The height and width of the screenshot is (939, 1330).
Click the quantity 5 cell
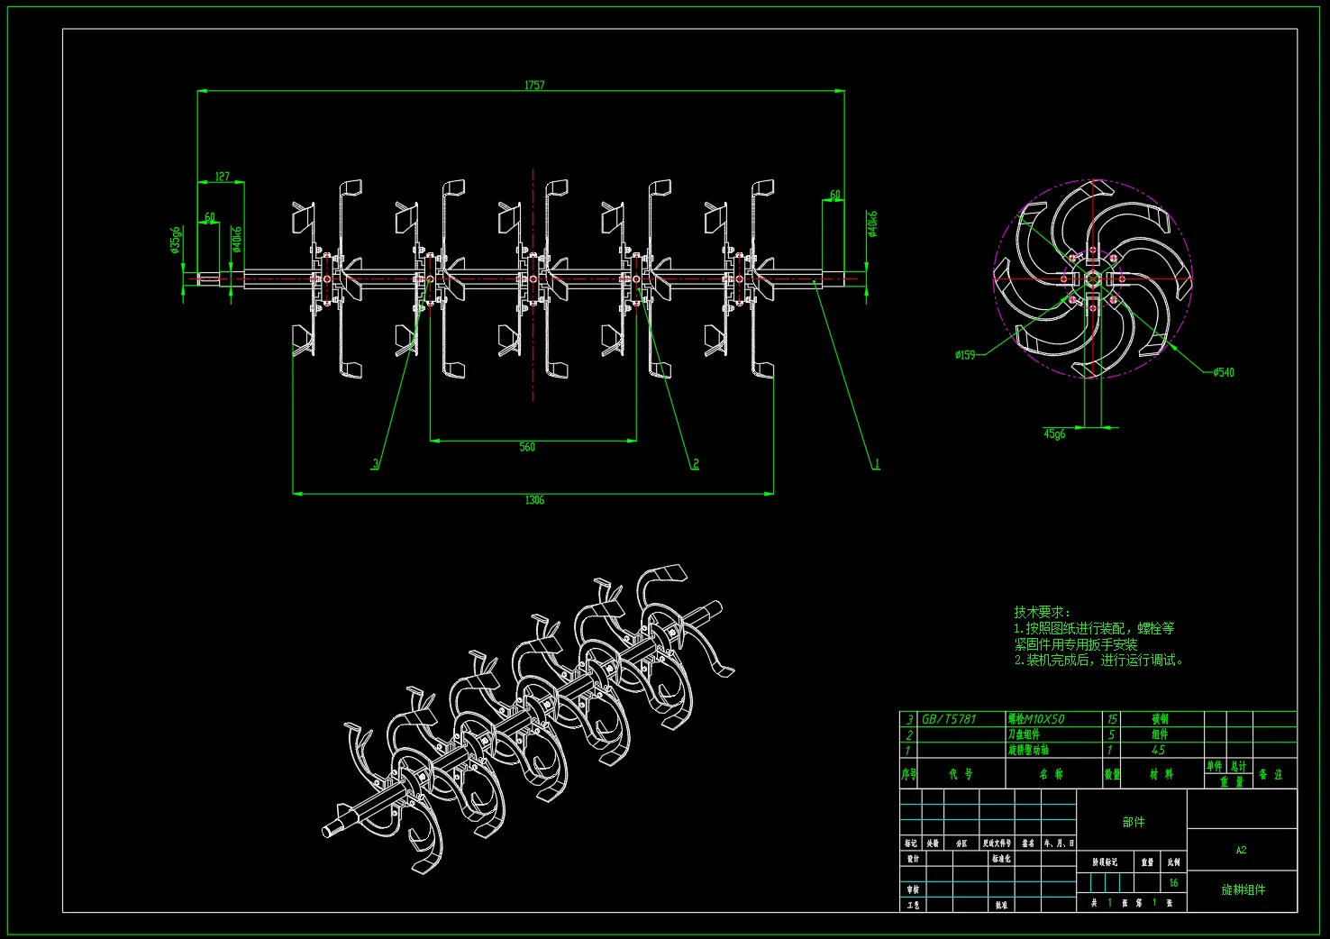tap(1112, 734)
